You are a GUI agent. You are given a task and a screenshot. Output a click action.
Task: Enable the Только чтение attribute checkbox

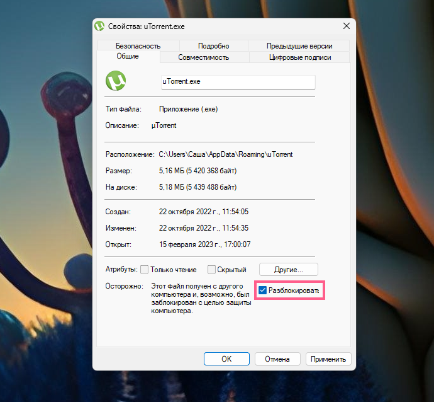point(144,269)
